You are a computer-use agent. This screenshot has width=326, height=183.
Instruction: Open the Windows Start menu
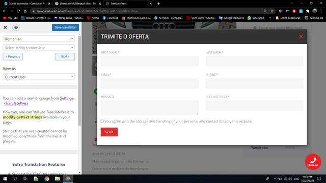pos(5,178)
